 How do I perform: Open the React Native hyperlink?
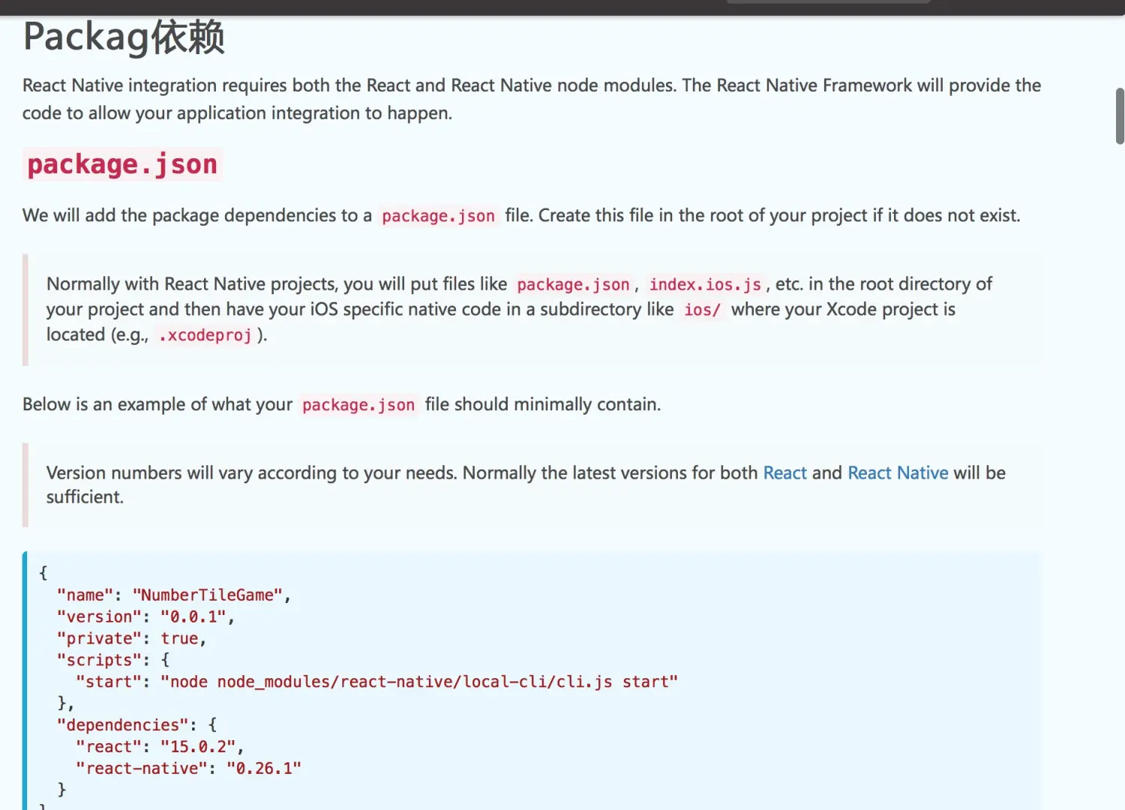point(898,473)
